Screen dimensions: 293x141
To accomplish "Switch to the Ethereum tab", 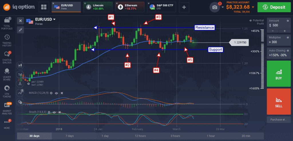I will (130, 7).
